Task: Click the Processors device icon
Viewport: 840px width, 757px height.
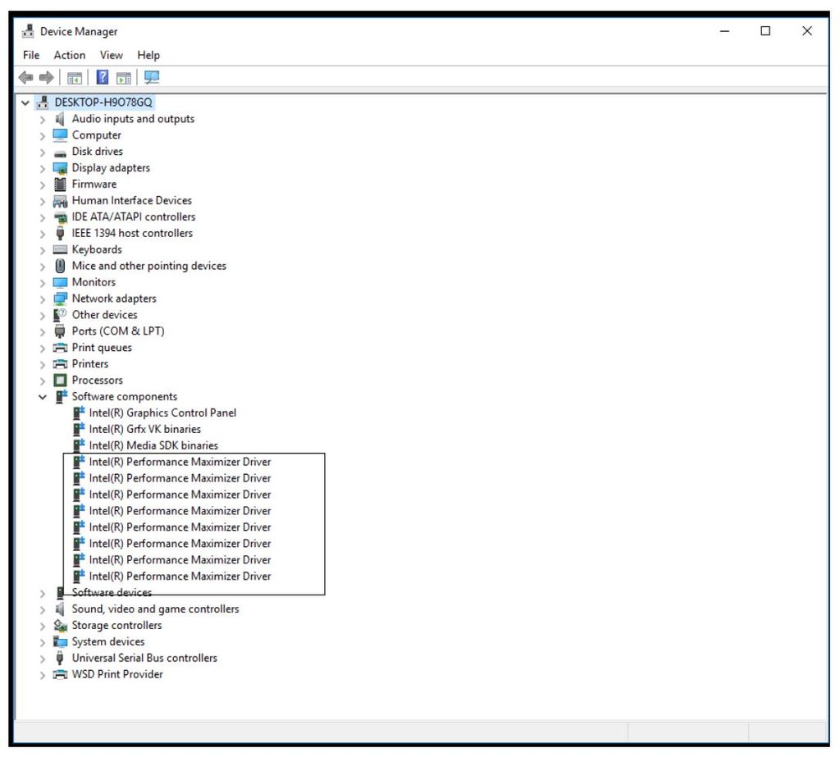Action: (60, 380)
